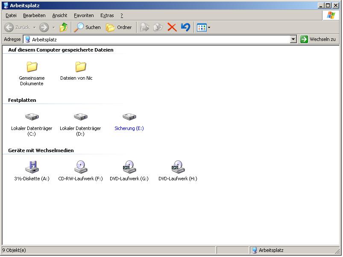This screenshot has width=343, height=257.
Task: Select the CD-RW-Laufwerk (F:) drive
Action: 80,171
